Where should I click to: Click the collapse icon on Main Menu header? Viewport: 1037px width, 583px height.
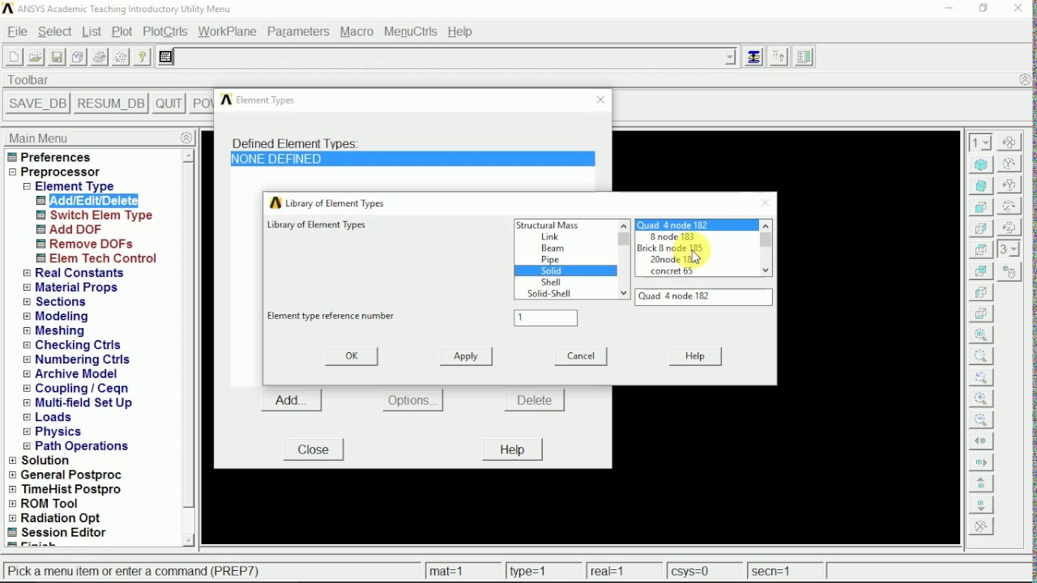pyautogui.click(x=186, y=138)
